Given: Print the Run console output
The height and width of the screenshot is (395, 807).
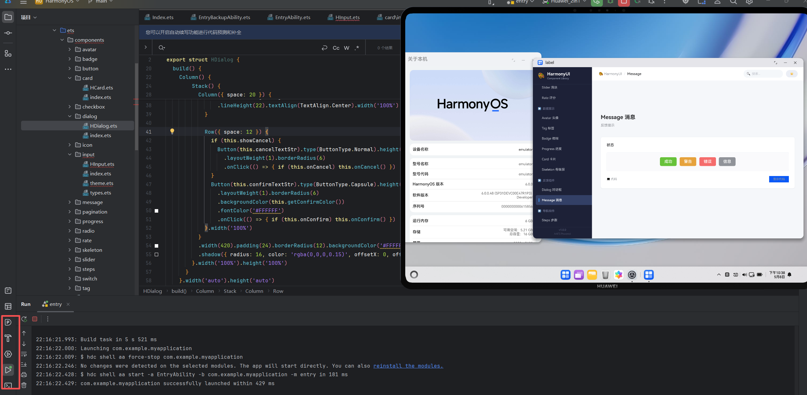Looking at the screenshot, I should (x=24, y=375).
